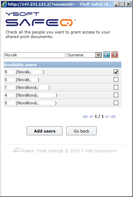Image resolution: width=133 pixels, height=197 pixels.
Task: Go to previous page arrow icon
Action: [91, 117]
